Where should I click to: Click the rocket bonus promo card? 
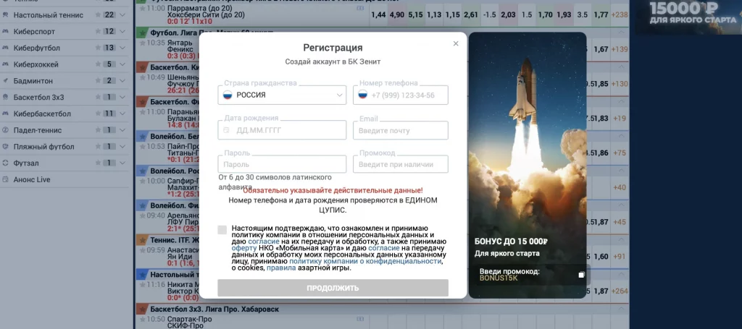(528, 165)
